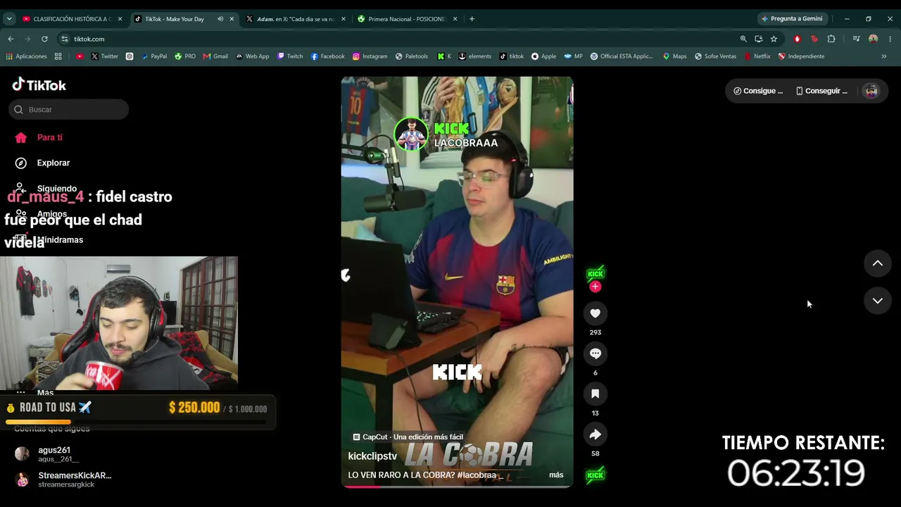
Task: Open the PayPal bookmark
Action: (x=154, y=56)
